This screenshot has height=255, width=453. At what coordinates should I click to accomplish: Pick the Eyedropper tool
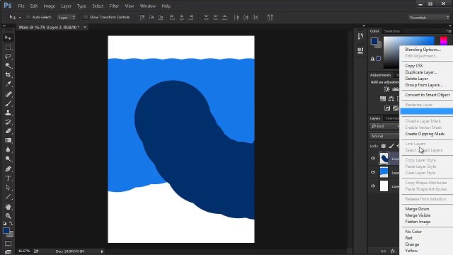point(8,84)
